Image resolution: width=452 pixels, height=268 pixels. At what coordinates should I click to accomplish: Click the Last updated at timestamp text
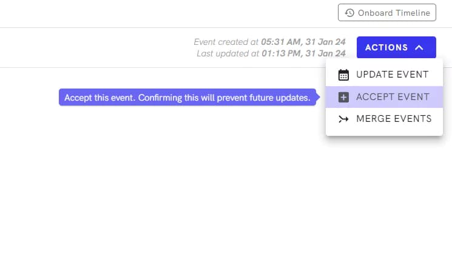271,53
